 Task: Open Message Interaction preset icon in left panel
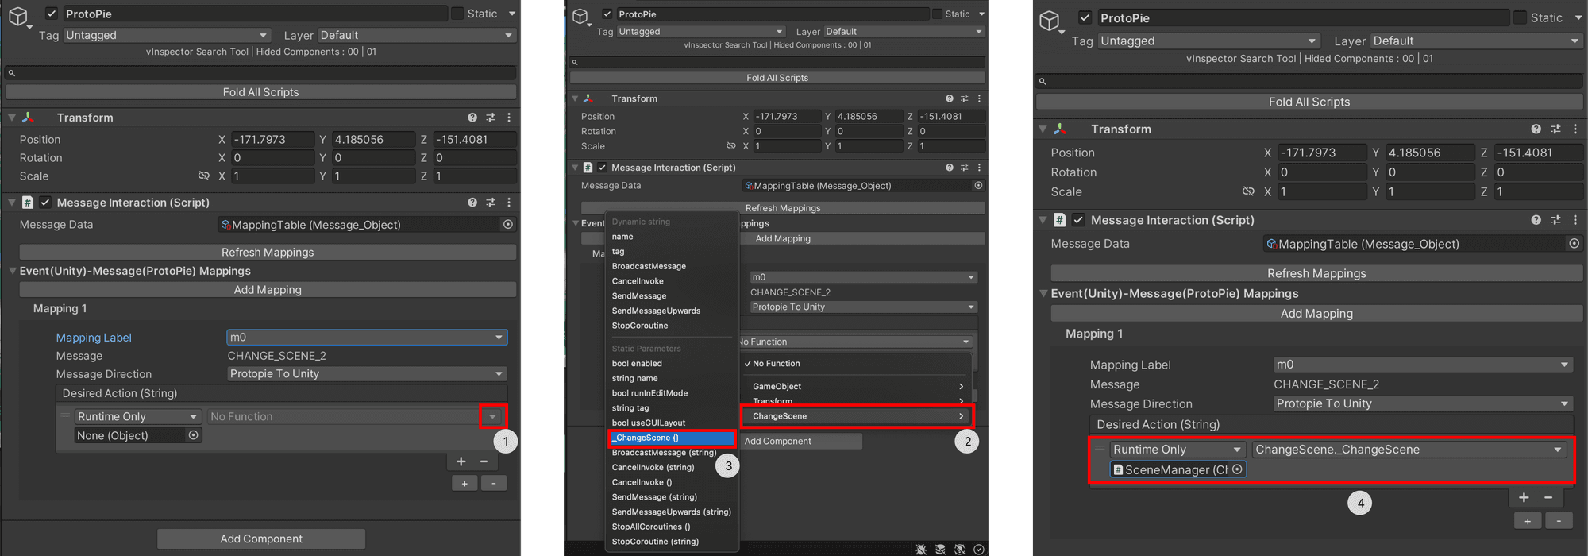pyautogui.click(x=491, y=203)
